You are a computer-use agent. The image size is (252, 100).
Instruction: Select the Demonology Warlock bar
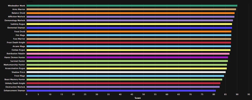coord(130,20)
